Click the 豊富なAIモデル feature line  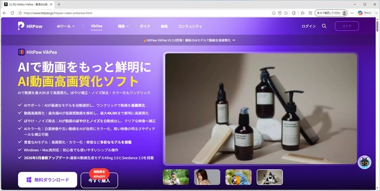coord(77,142)
